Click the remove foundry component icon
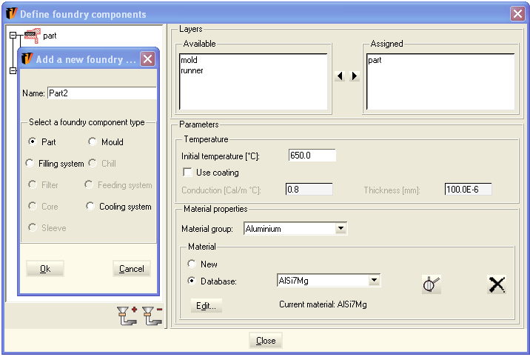Image resolution: width=530 pixels, height=357 pixels. point(153,316)
